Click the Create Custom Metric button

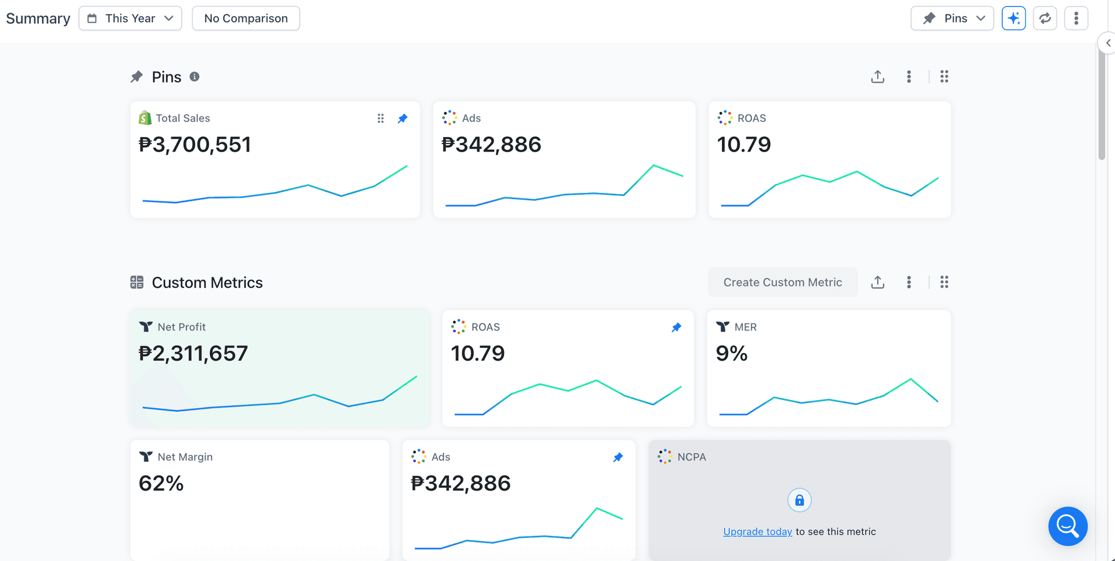point(782,282)
